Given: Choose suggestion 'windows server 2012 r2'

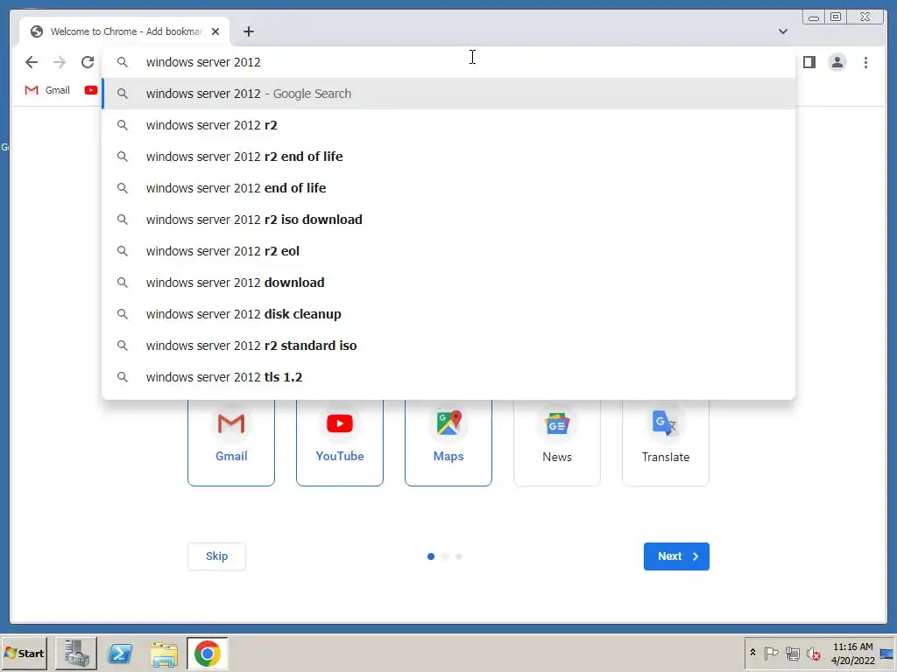Looking at the screenshot, I should 448,125.
